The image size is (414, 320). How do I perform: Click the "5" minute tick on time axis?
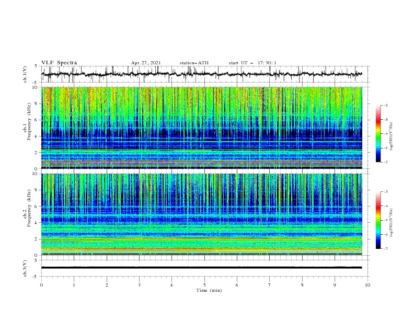coord(204,285)
